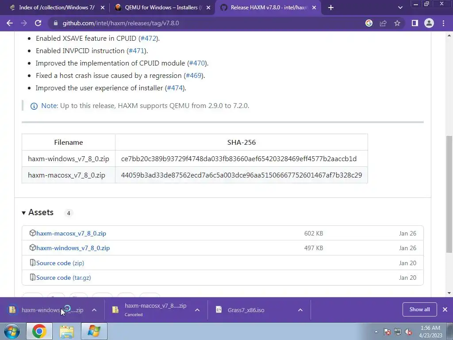
Task: Expand options for haxm-windows download
Action: pos(94,310)
